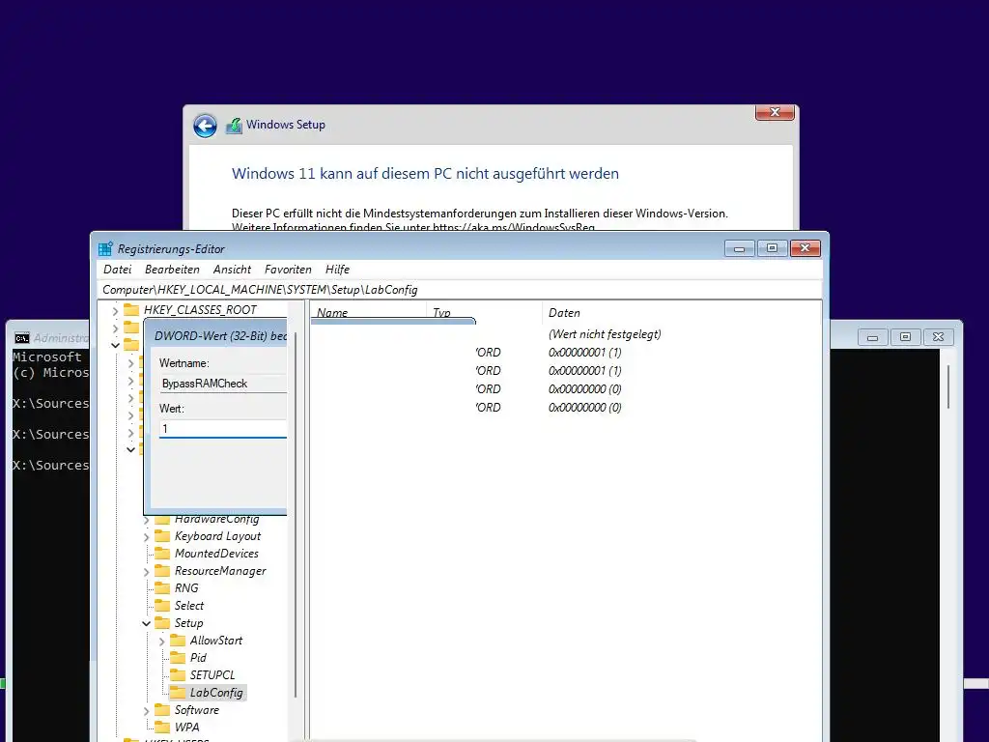Select the ResourceManager key
The height and width of the screenshot is (742, 989).
pos(220,571)
